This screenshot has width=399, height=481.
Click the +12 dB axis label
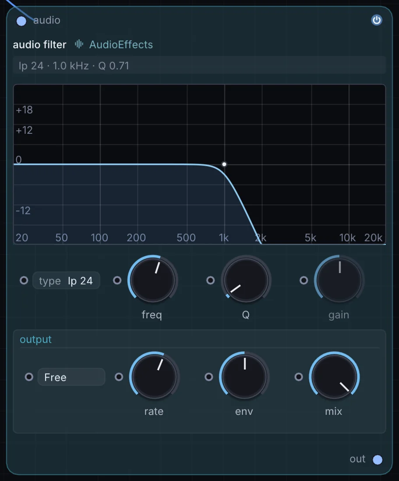24,130
